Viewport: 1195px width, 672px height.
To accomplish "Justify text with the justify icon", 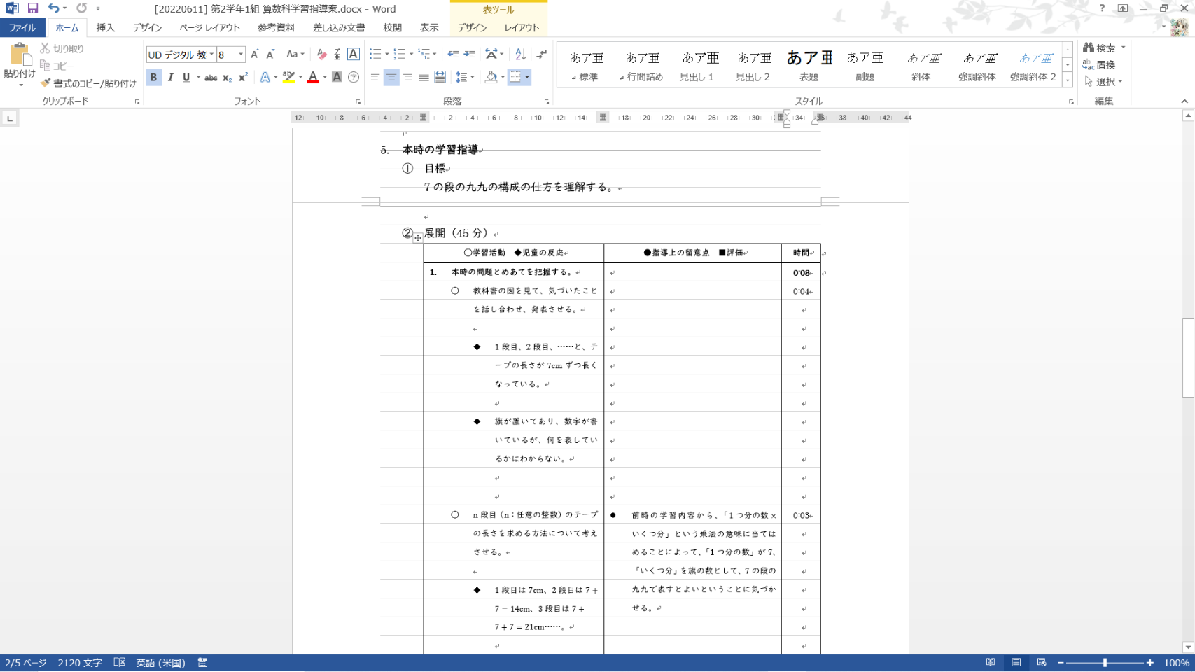I will [x=424, y=78].
